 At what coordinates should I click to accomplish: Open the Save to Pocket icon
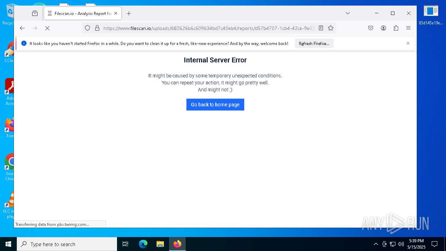point(371,28)
